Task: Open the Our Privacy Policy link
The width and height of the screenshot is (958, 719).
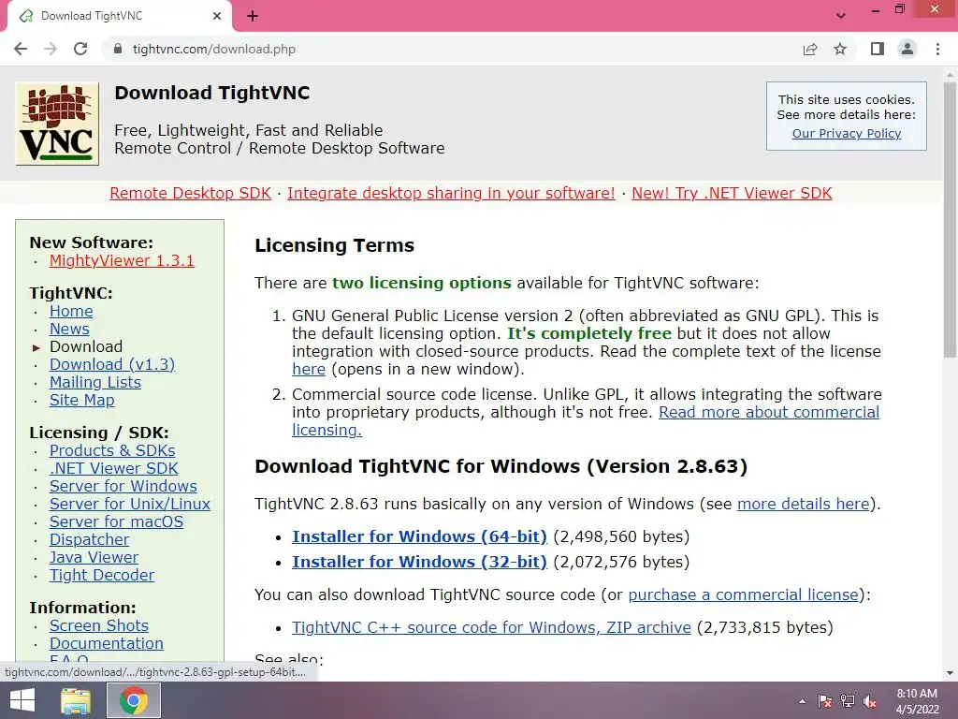Action: point(846,133)
